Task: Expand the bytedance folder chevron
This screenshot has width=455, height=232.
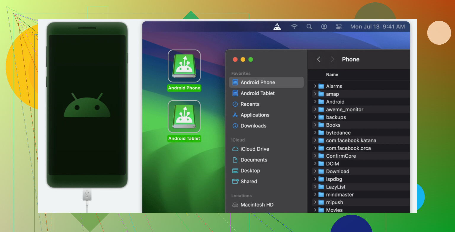Action: coord(315,133)
